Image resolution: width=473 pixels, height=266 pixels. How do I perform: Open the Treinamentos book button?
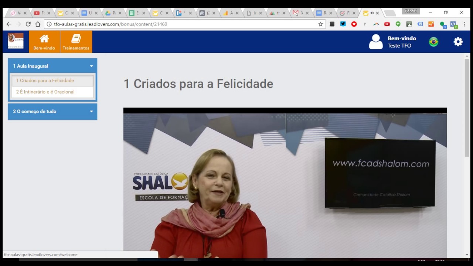coord(76,42)
